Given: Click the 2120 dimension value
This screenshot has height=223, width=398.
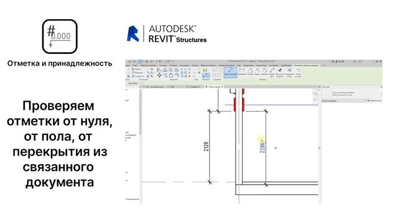Looking at the screenshot, I should (206, 146).
